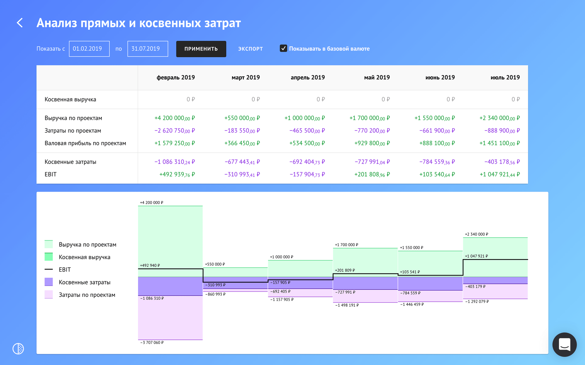Click the 'Косвенная выручка' row label
This screenshot has width=585, height=365.
coord(70,99)
